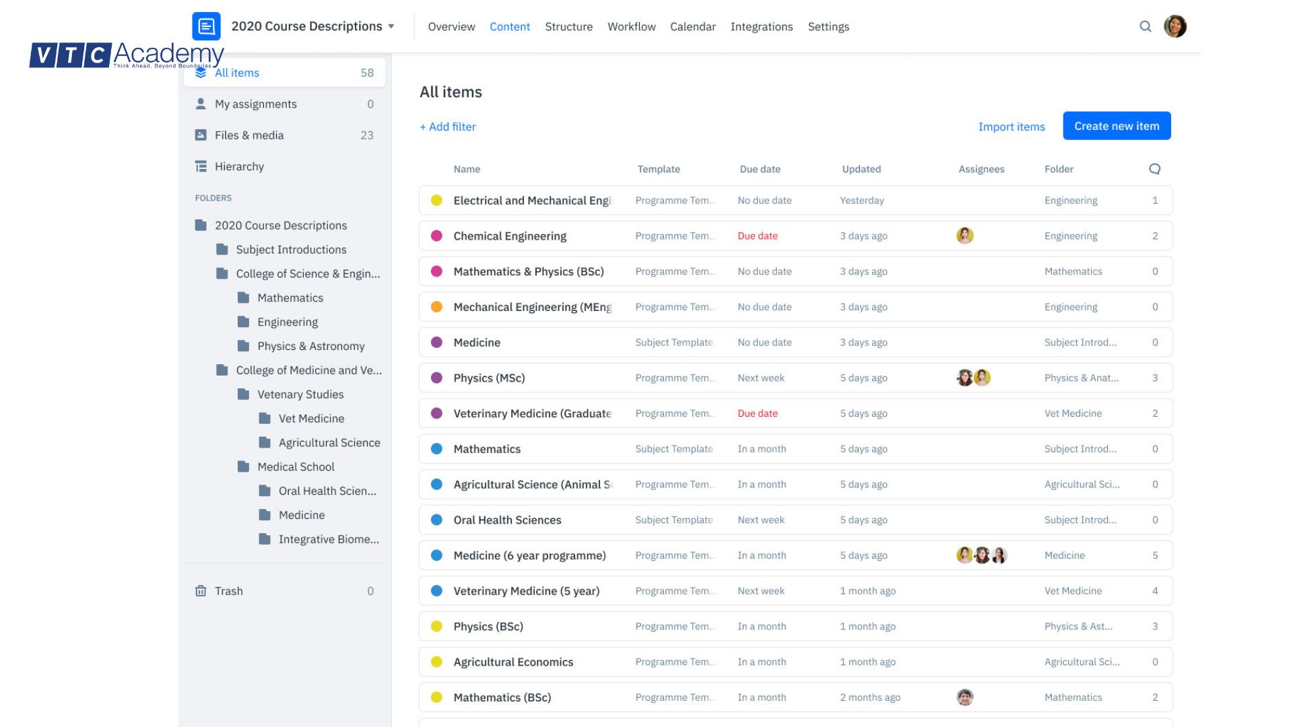
Task: Click Chemical Engineering assignee avatar
Action: tap(964, 236)
